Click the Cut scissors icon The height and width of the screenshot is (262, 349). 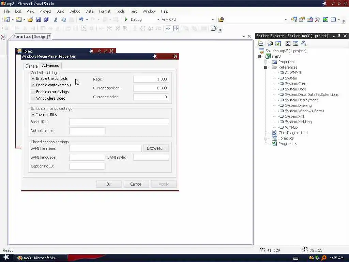click(x=56, y=19)
